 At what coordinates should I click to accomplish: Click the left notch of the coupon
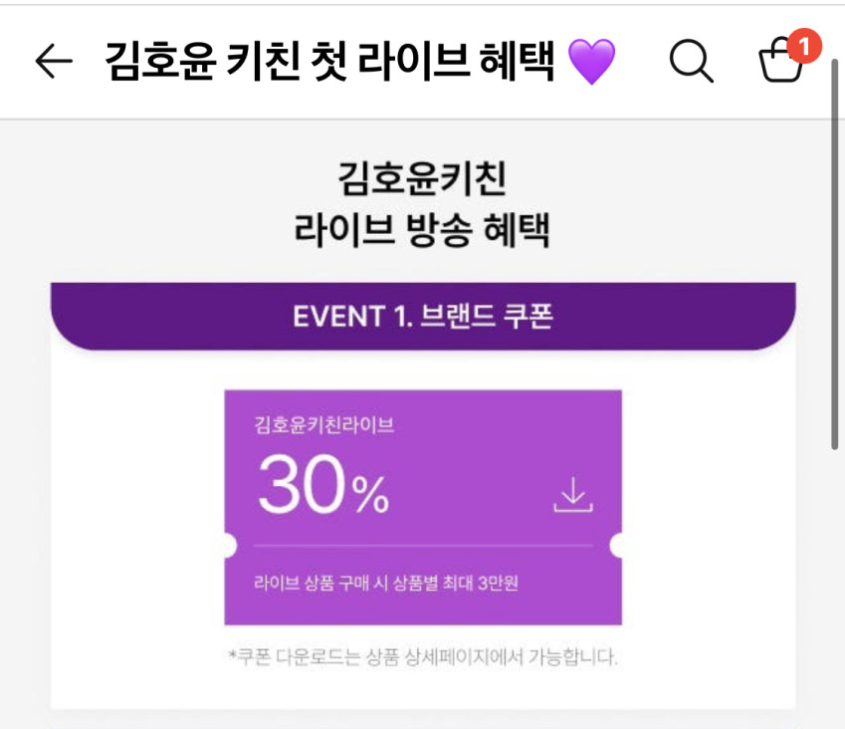coord(227,546)
